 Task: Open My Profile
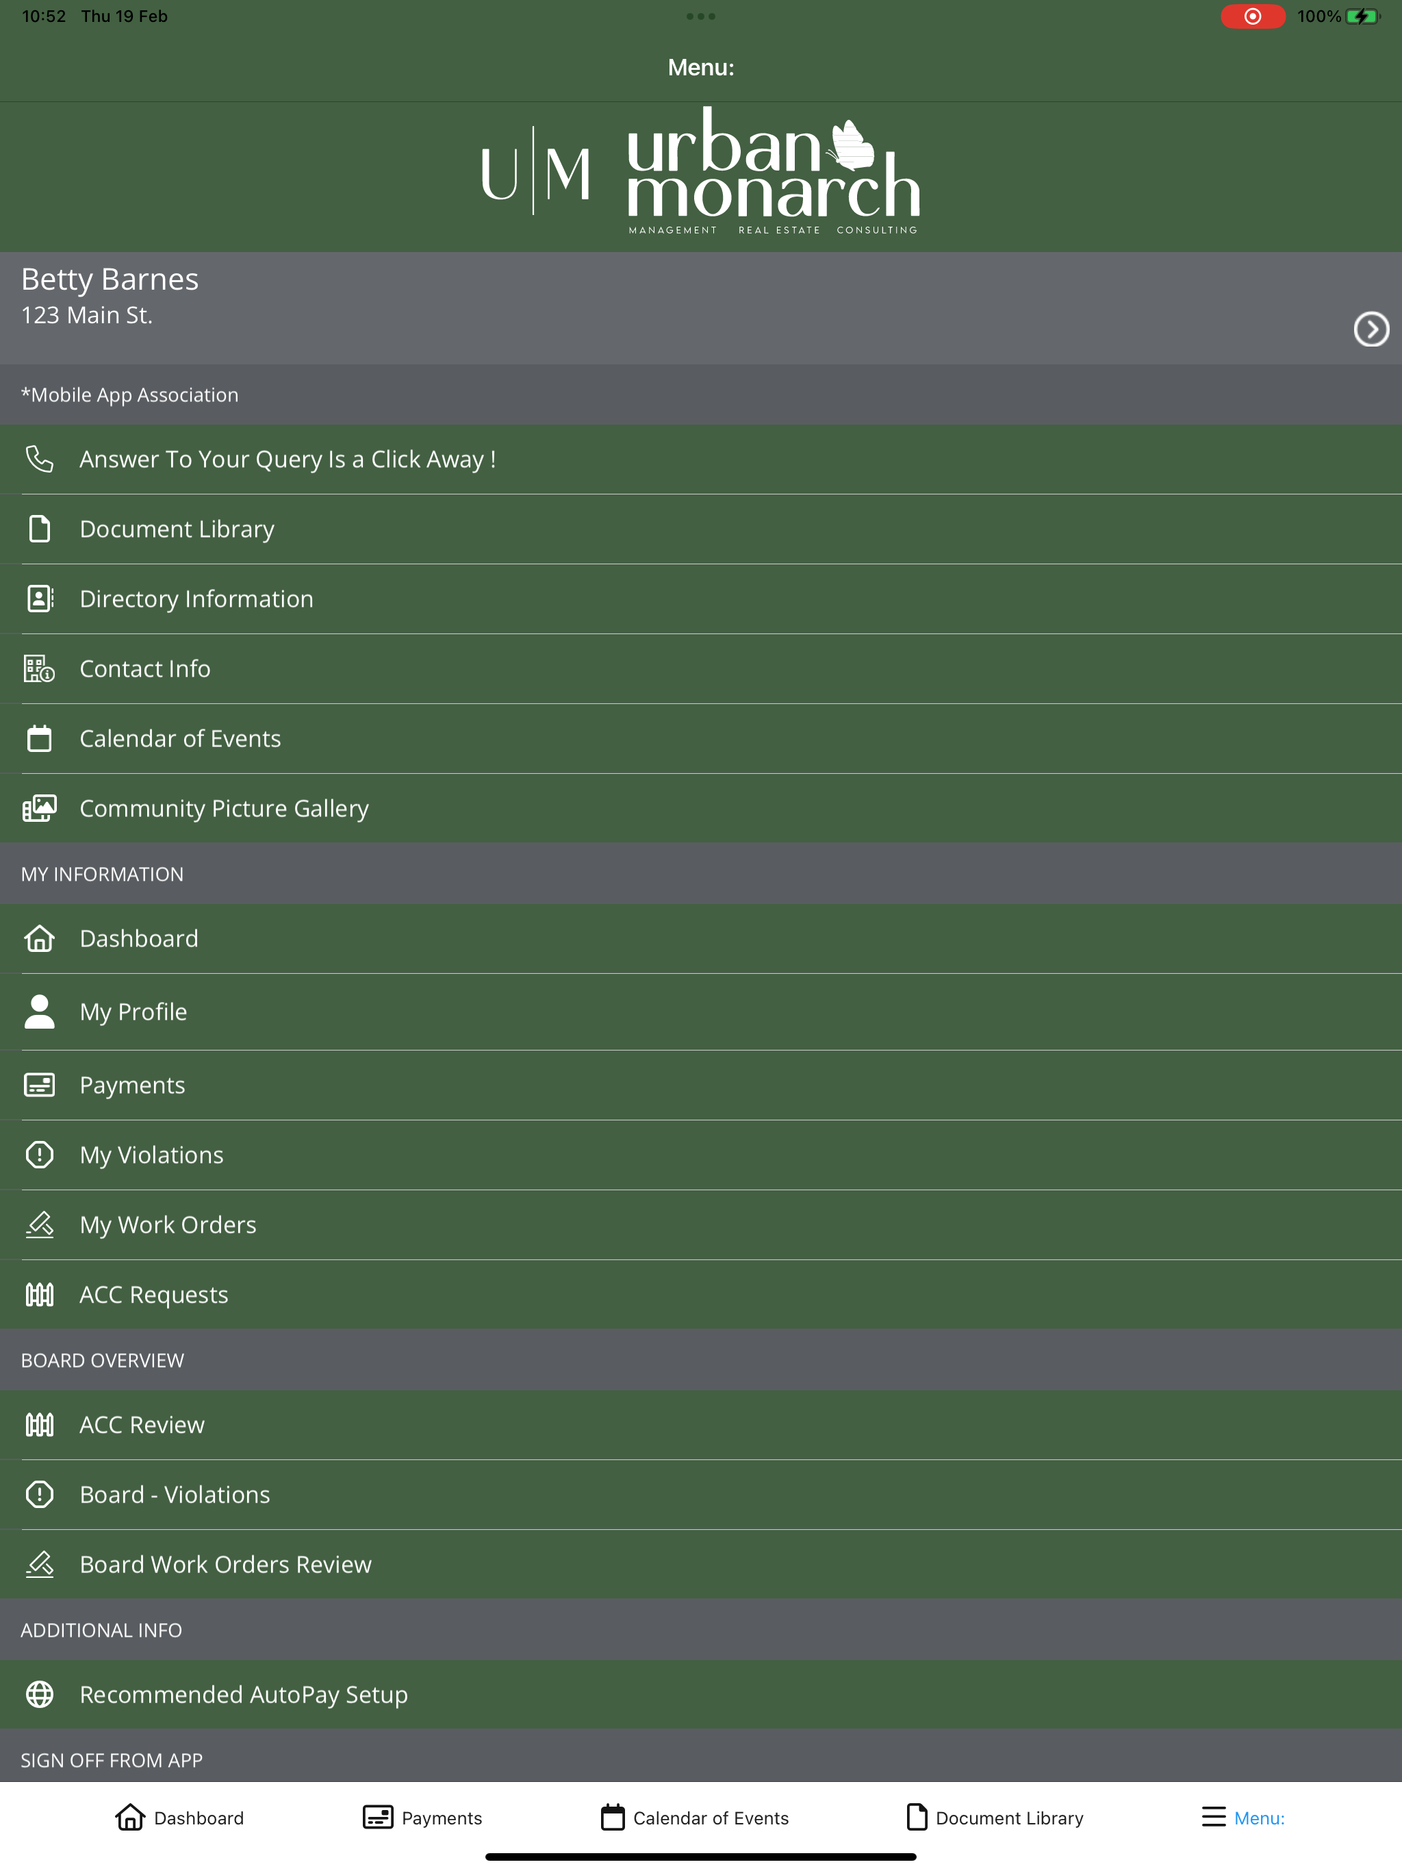click(701, 1012)
